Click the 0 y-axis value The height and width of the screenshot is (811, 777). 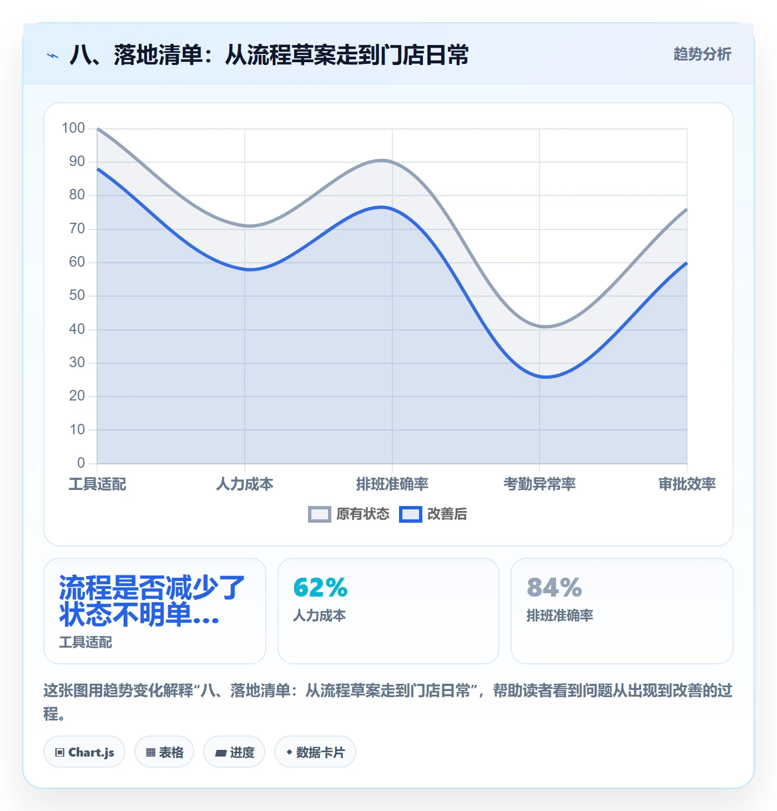pos(81,463)
